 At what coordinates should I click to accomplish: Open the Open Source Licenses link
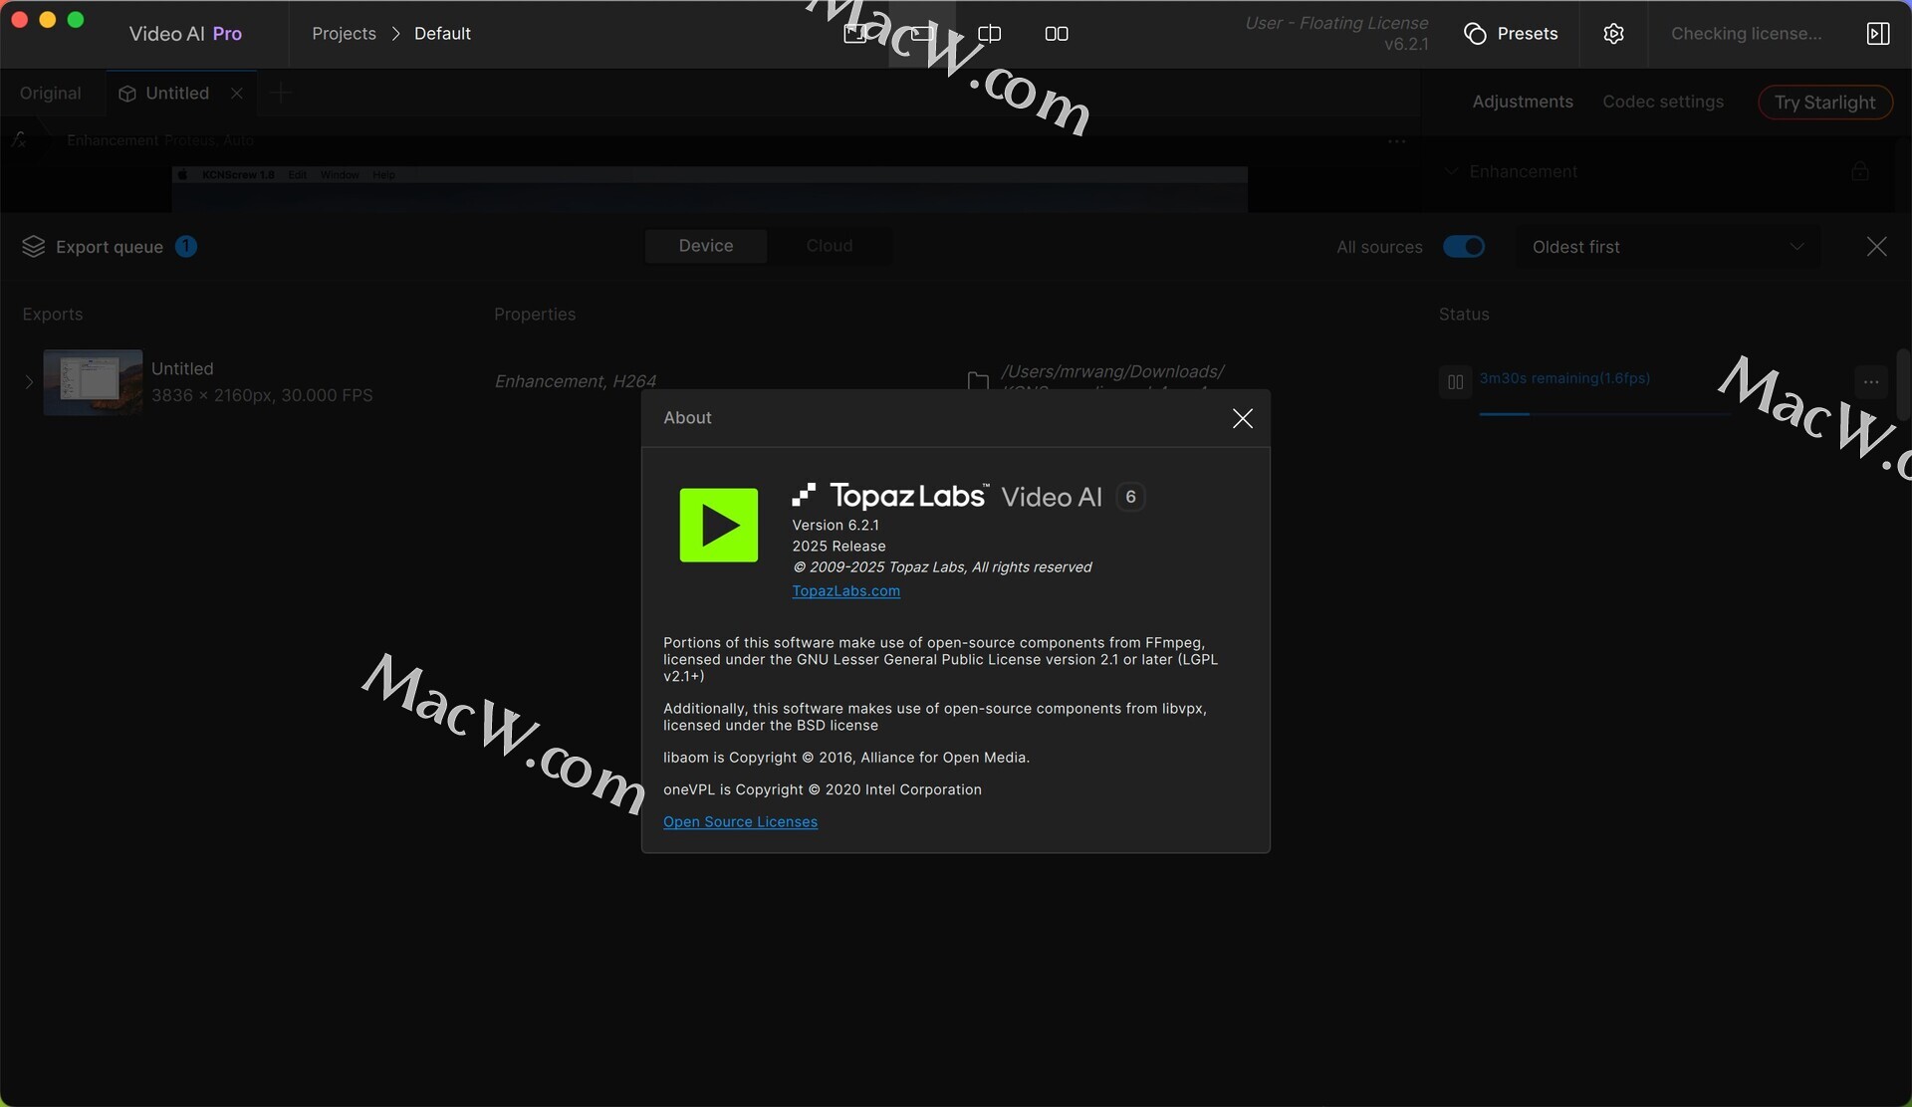740,822
